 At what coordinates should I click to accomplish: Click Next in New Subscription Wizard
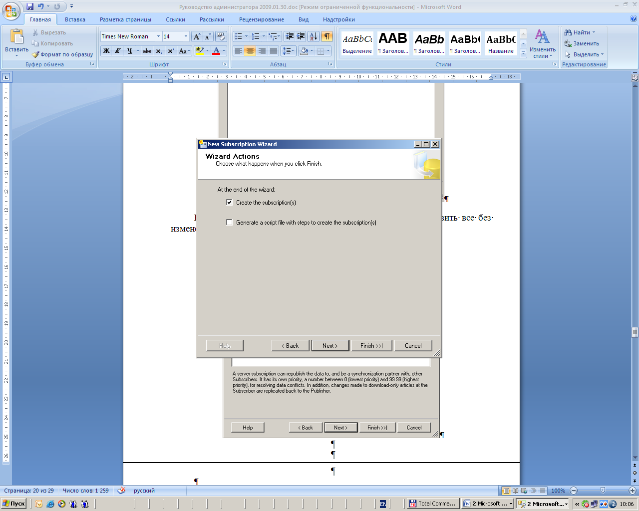coord(330,345)
